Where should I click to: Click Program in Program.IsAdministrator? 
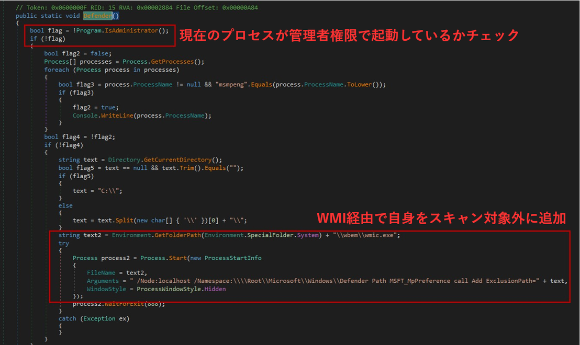[x=89, y=31]
